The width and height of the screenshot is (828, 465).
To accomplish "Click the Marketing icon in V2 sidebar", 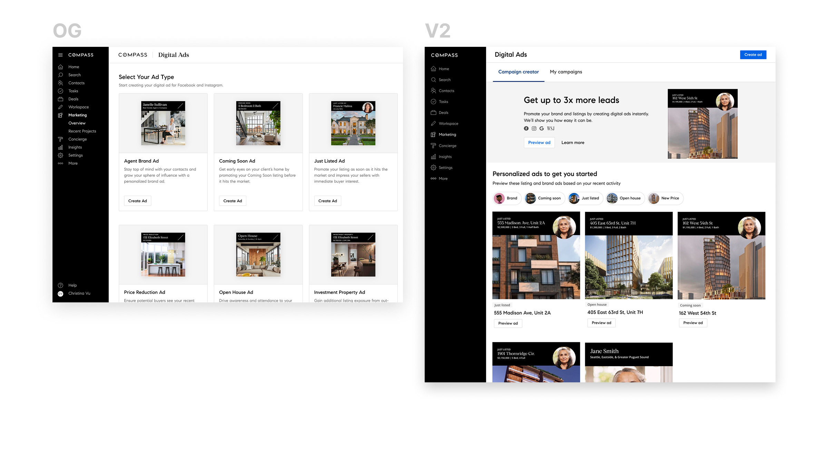I will 433,135.
